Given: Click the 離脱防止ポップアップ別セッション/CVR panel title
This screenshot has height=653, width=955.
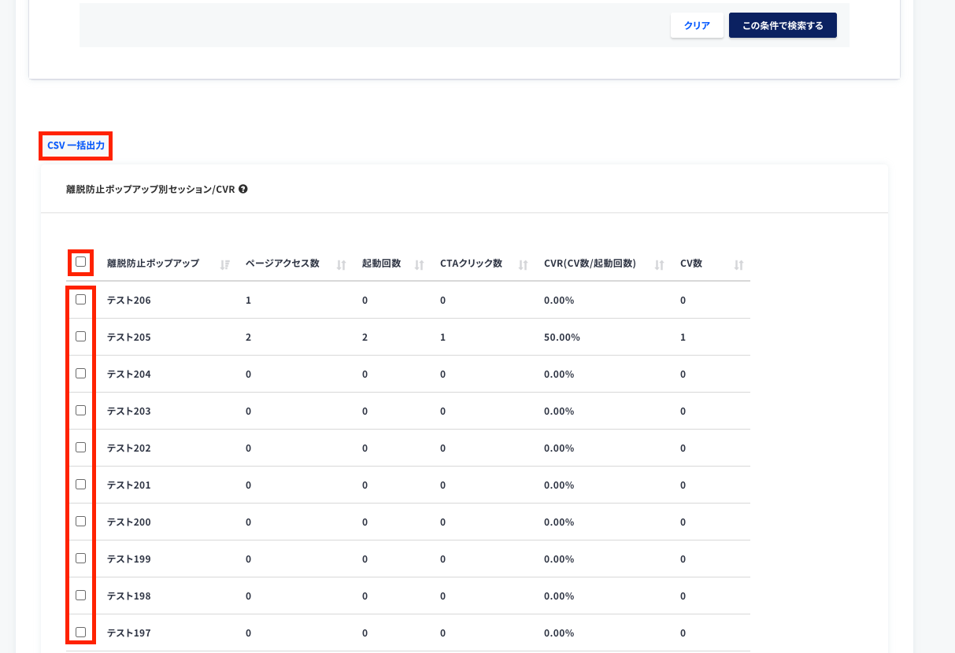Looking at the screenshot, I should click(x=150, y=190).
